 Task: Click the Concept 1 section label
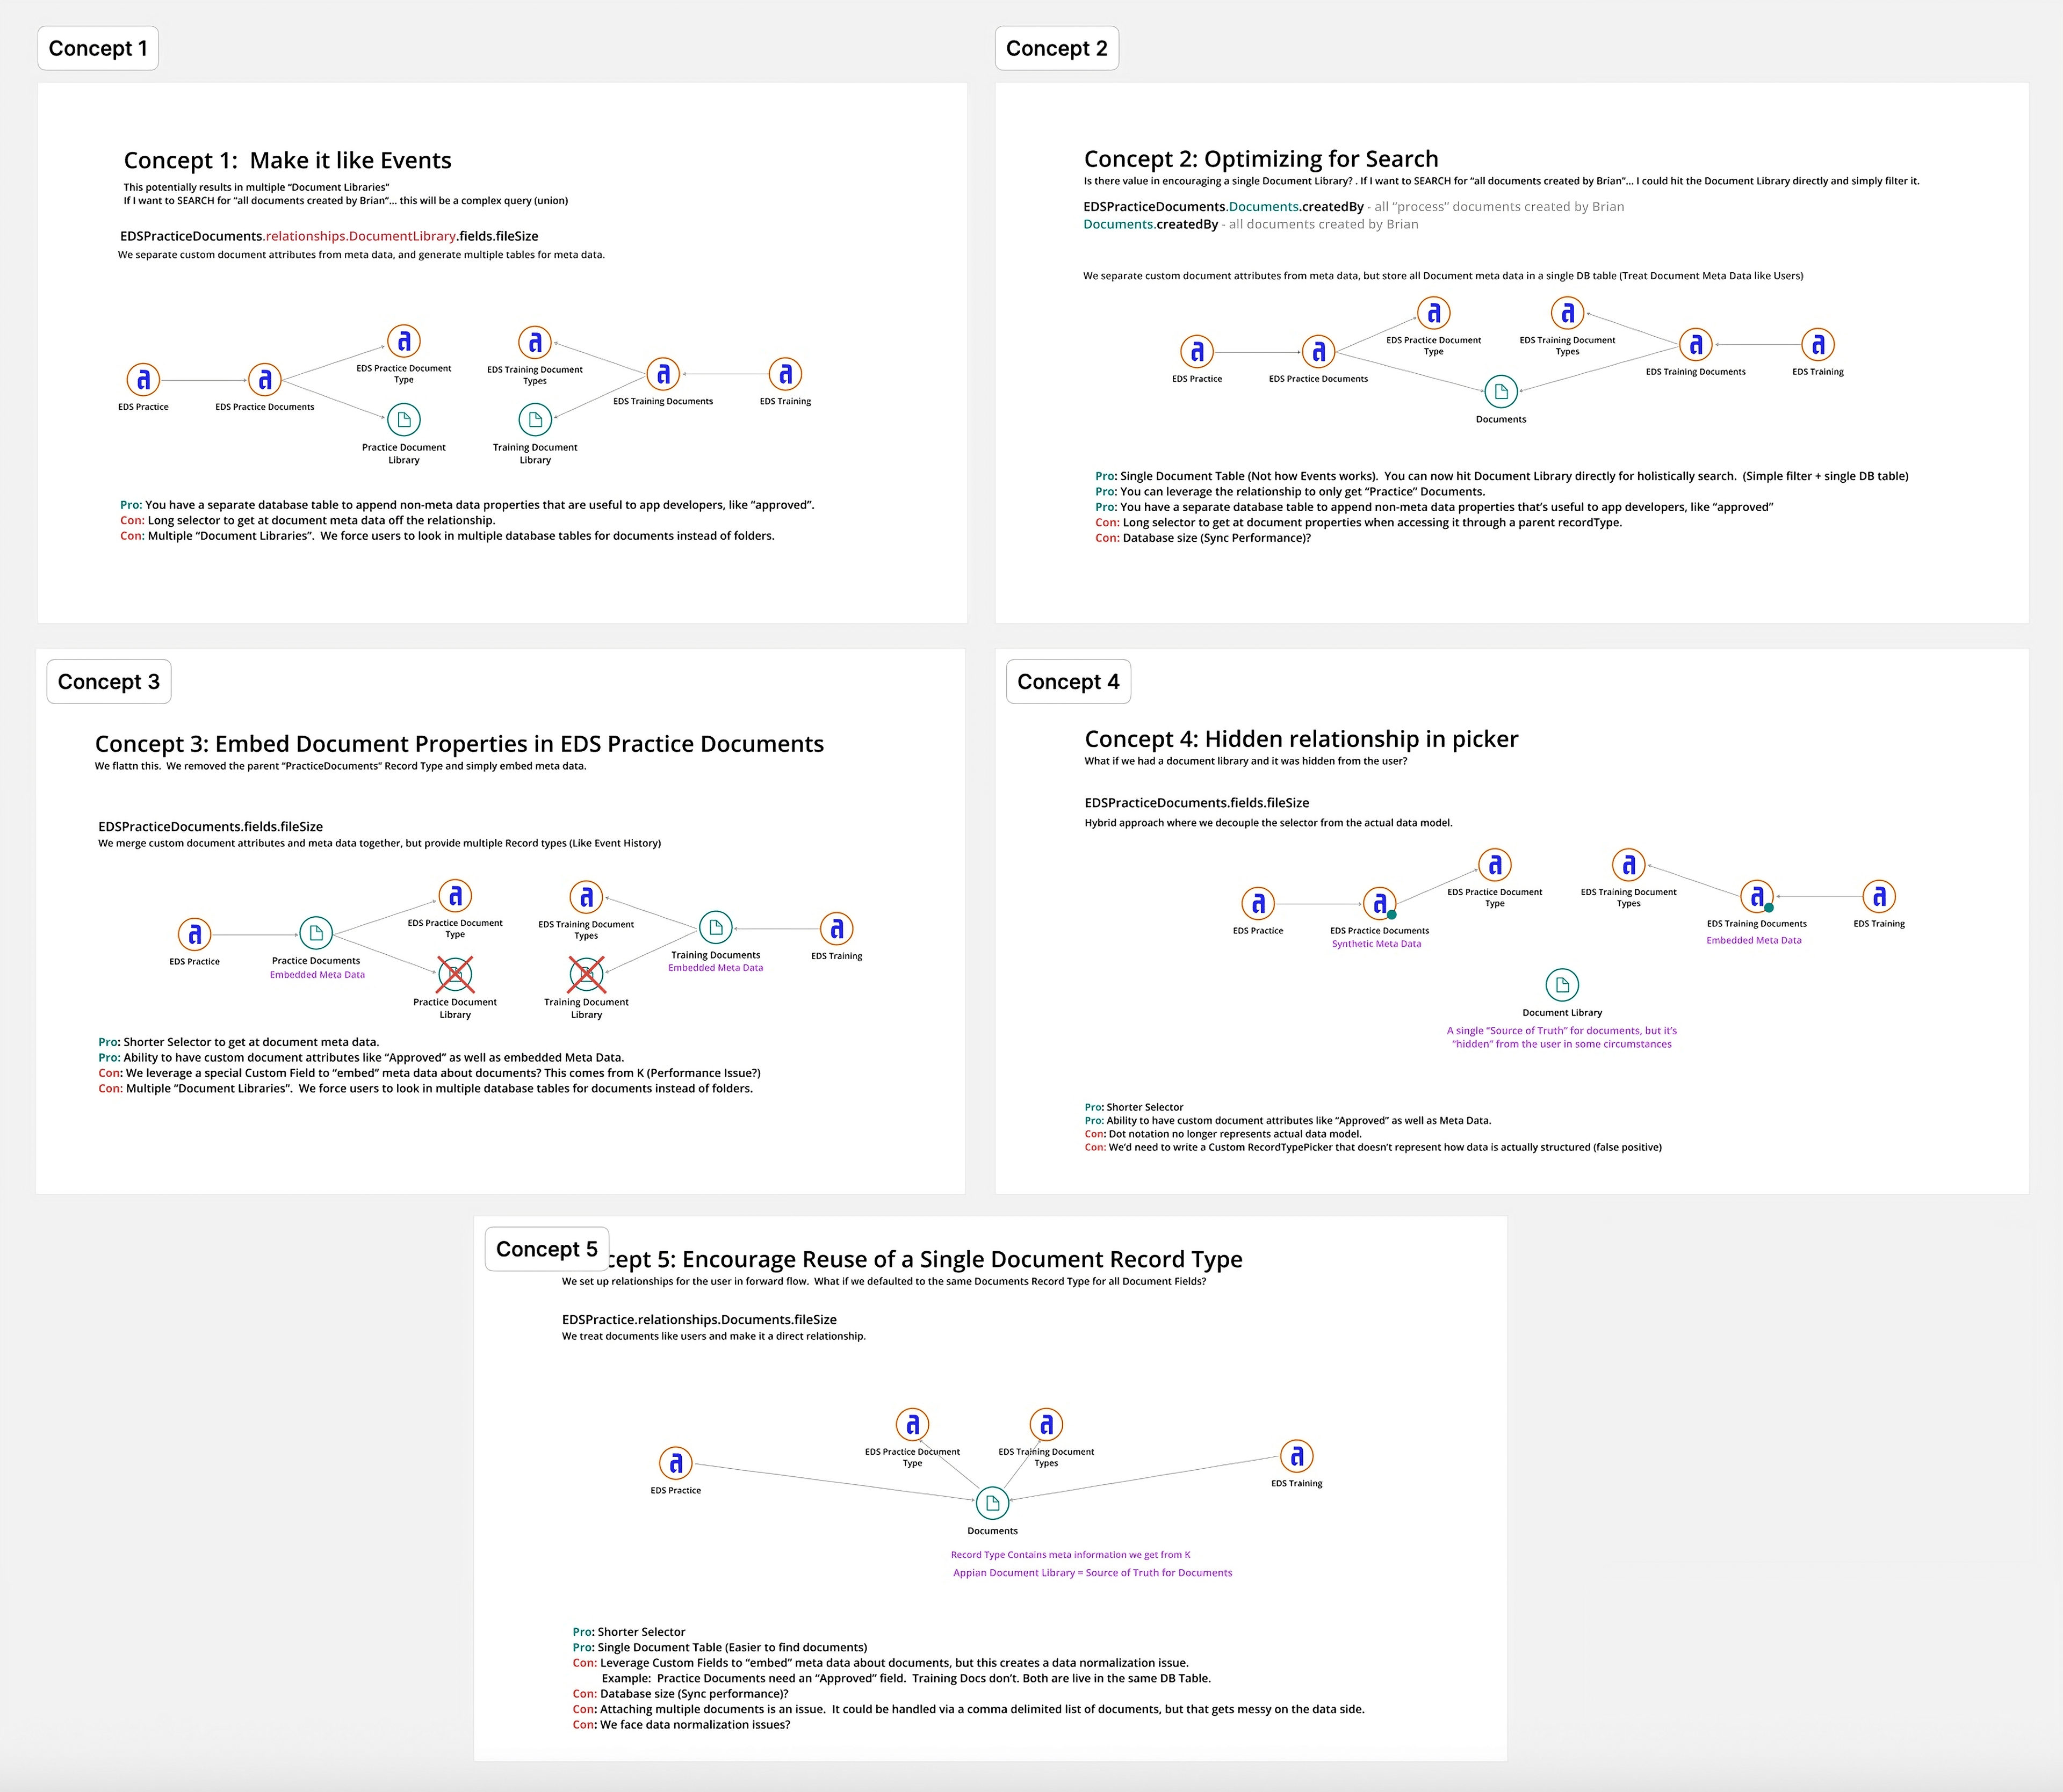[x=98, y=48]
